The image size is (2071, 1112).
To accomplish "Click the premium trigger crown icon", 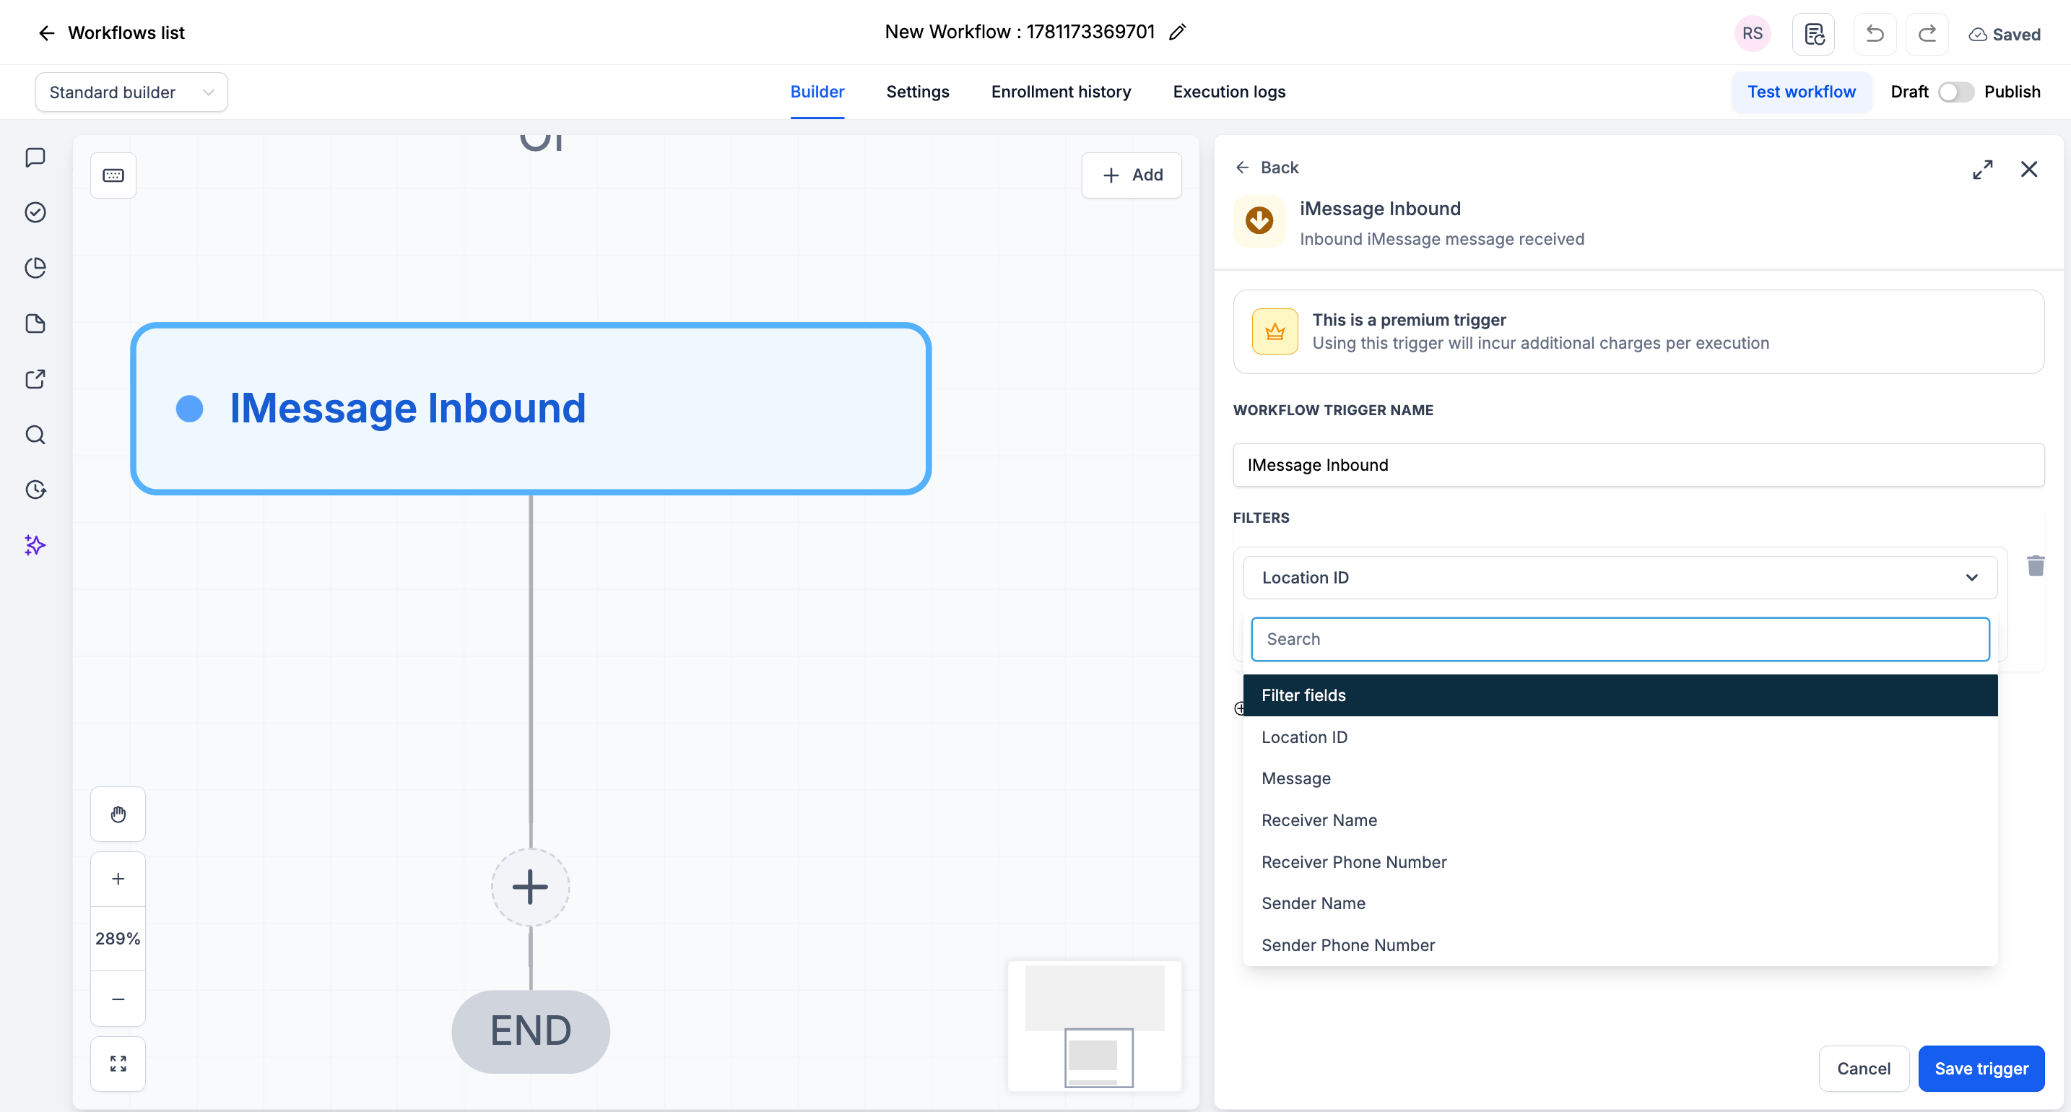I will (x=1275, y=331).
